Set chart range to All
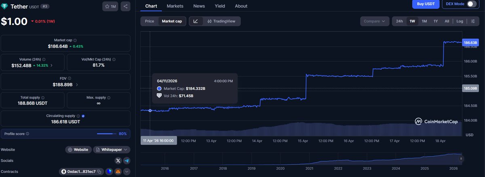The height and width of the screenshot is (177, 485). 447,21
